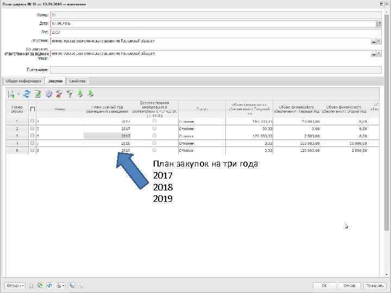Click the amount 30,00 in row 2
Screen dimensions: 391x293
coord(267,129)
